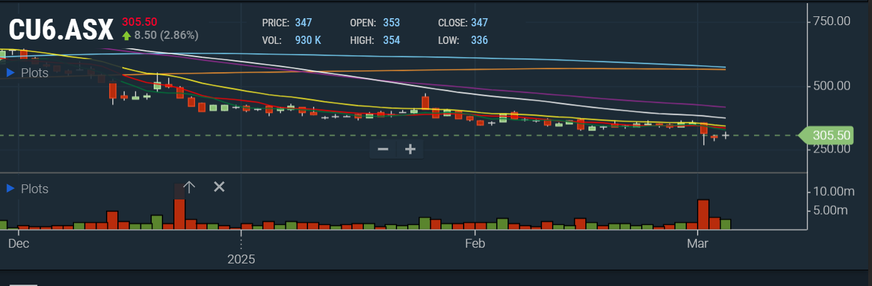The image size is (872, 286).
Task: Move volume pane up with arrow icon
Action: click(x=189, y=187)
